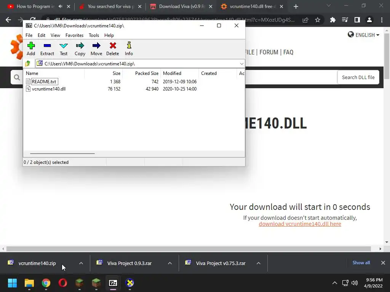Click the Windows Start button
This screenshot has height=292, width=390.
click(x=12, y=283)
